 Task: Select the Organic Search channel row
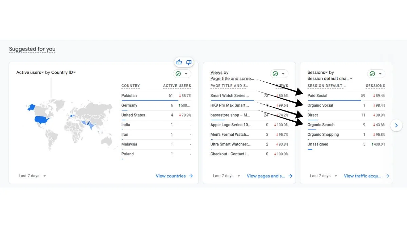point(346,125)
